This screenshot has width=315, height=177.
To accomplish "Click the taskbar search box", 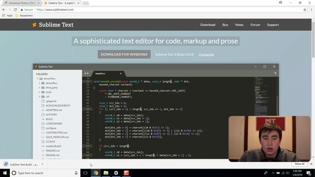I will [x=45, y=173].
